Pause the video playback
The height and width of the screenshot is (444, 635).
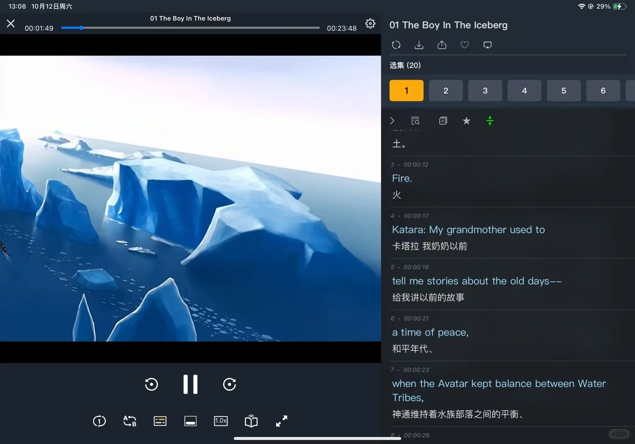click(190, 384)
